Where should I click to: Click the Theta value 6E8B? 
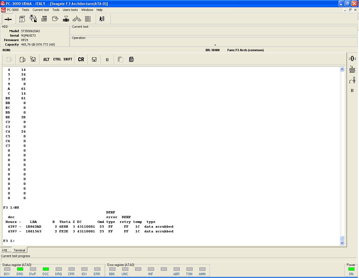pos(64,227)
